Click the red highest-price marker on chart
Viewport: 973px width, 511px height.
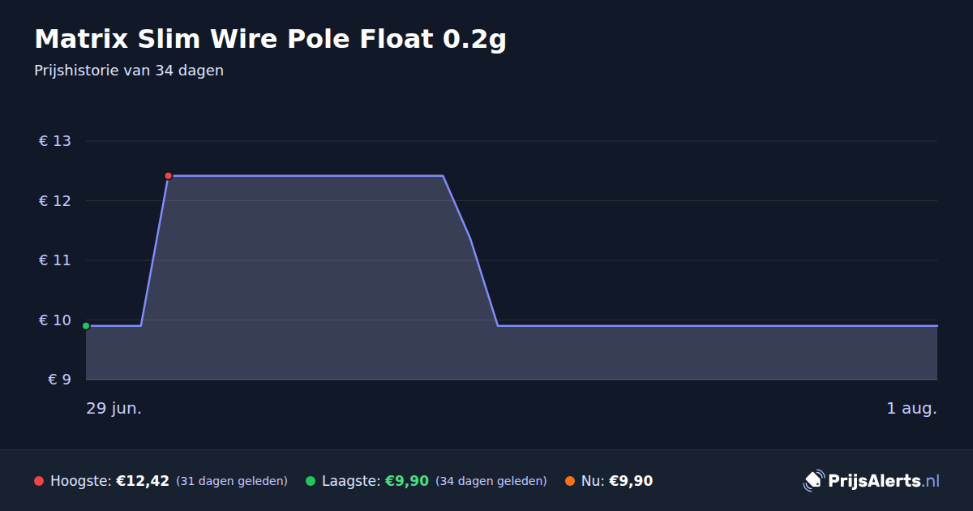click(168, 176)
